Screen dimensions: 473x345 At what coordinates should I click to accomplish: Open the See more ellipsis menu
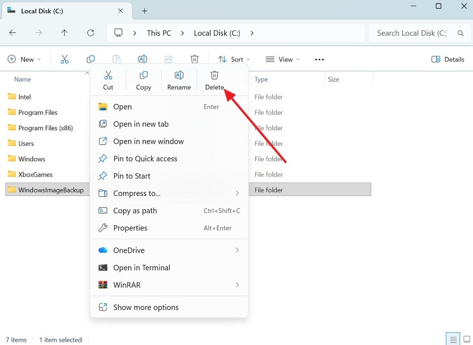click(319, 60)
